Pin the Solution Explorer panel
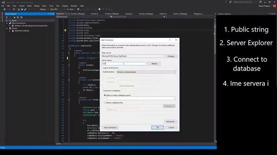 tap(272, 14)
